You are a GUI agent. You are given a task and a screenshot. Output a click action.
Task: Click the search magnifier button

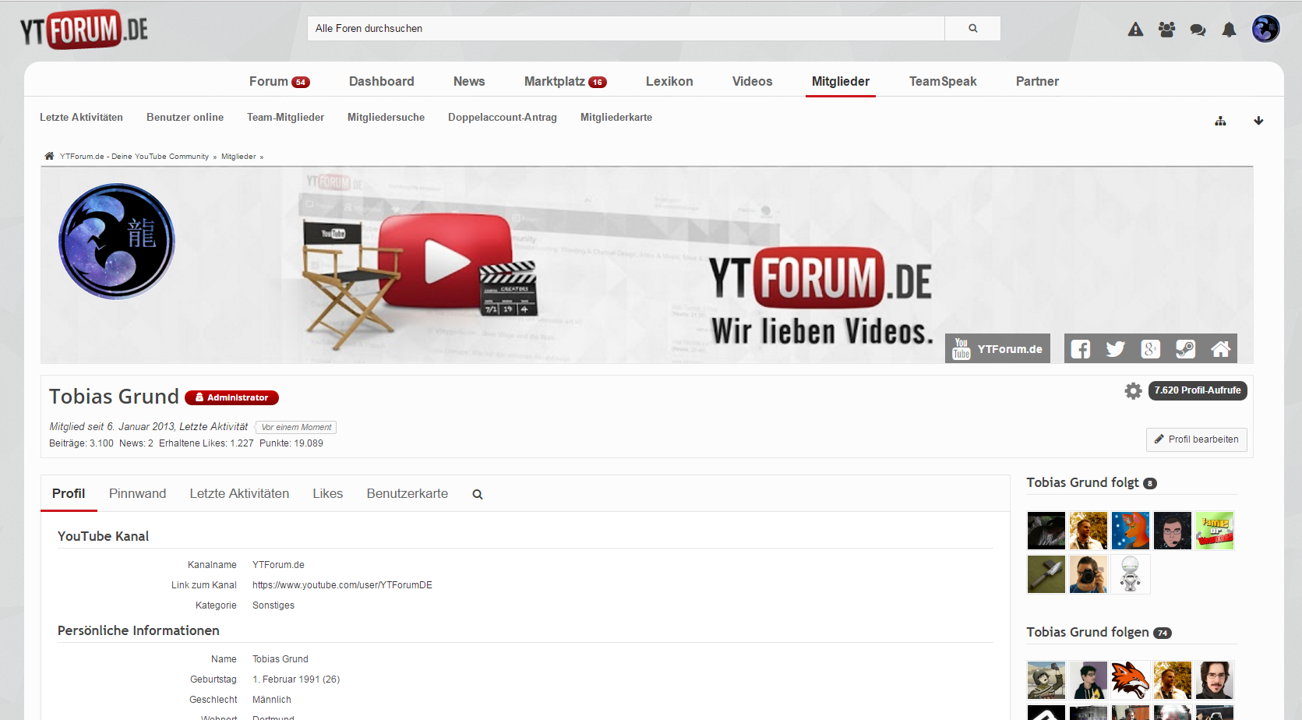pos(972,28)
